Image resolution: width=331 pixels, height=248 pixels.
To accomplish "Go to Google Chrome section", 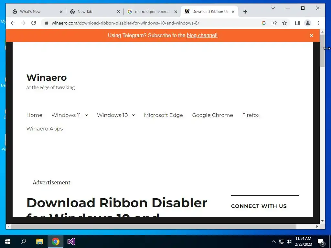I will [212, 115].
